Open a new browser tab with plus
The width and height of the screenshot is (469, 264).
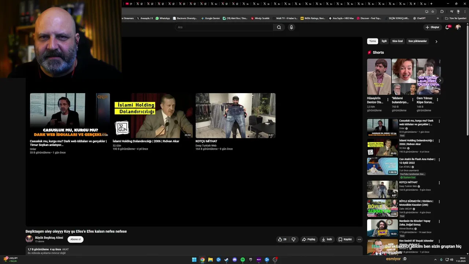coord(431,4)
